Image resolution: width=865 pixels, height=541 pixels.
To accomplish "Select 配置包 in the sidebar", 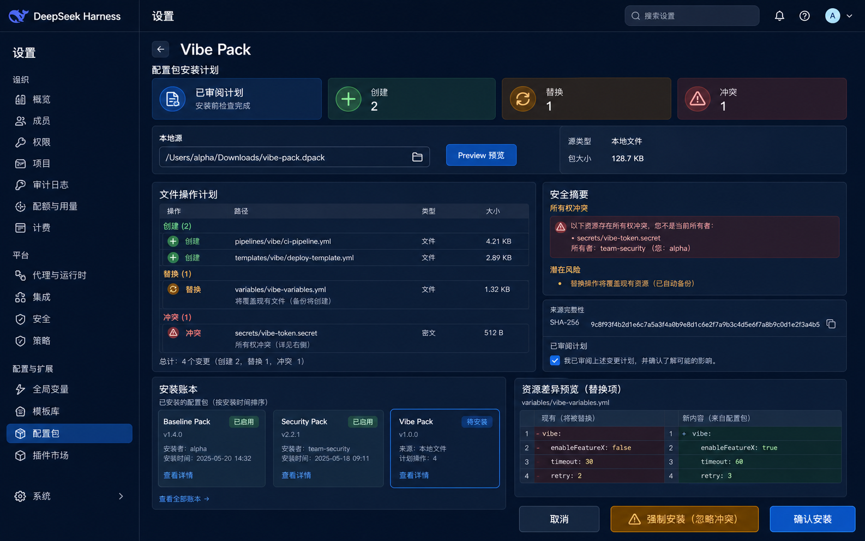I will 69,434.
